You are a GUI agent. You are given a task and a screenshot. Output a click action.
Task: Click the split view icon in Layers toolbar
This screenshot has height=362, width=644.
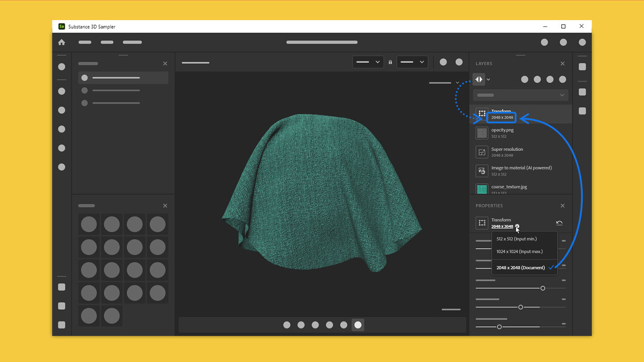click(479, 79)
